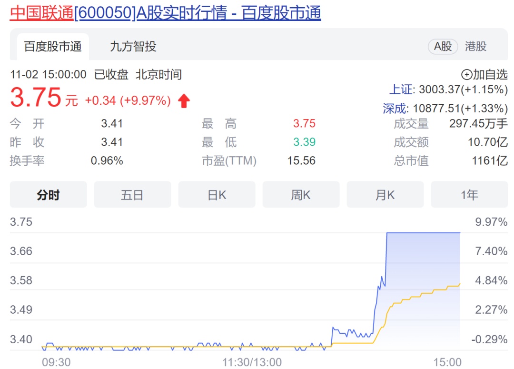The image size is (514, 369).
Task: Select the A股 market toggle
Action: (x=443, y=47)
